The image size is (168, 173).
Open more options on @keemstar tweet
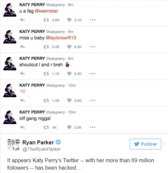(93, 20)
